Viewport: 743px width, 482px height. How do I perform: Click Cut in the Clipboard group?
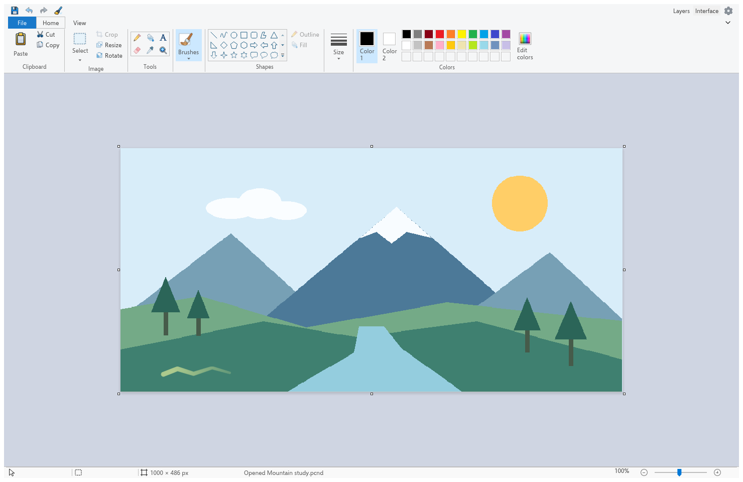46,35
